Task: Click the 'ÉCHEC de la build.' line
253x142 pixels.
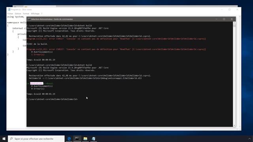Action: pyautogui.click(x=37, y=44)
